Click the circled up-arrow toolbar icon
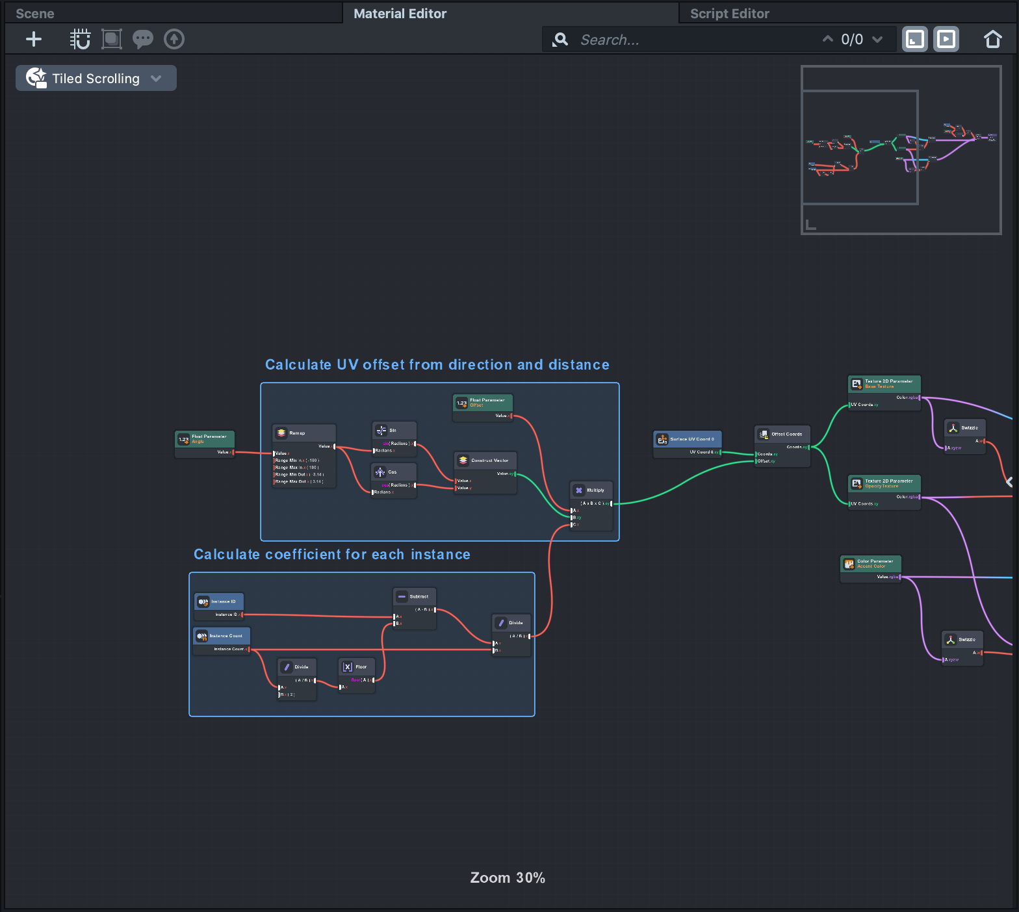The image size is (1019, 912). 174,40
